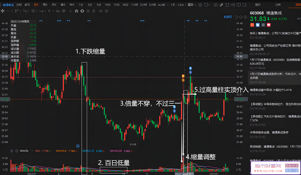Image resolution: width=301 pixels, height=175 pixels.
Task: Open the chart settings hexagon icon in top bar
Action: pyautogui.click(x=200, y=5)
